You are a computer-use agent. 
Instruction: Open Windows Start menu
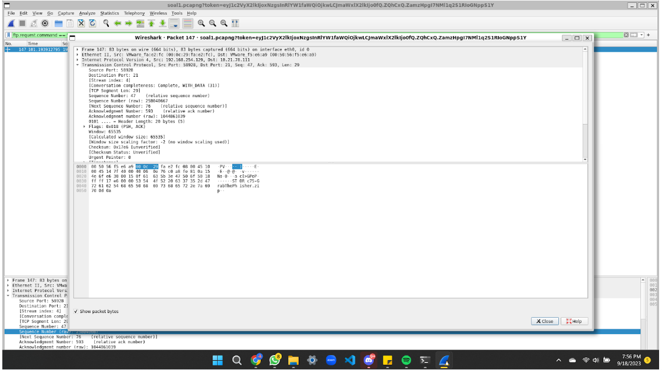click(x=217, y=360)
